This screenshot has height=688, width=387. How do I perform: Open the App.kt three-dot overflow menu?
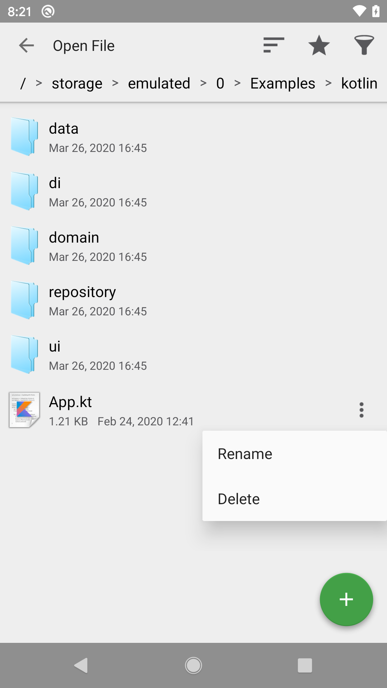(x=361, y=410)
